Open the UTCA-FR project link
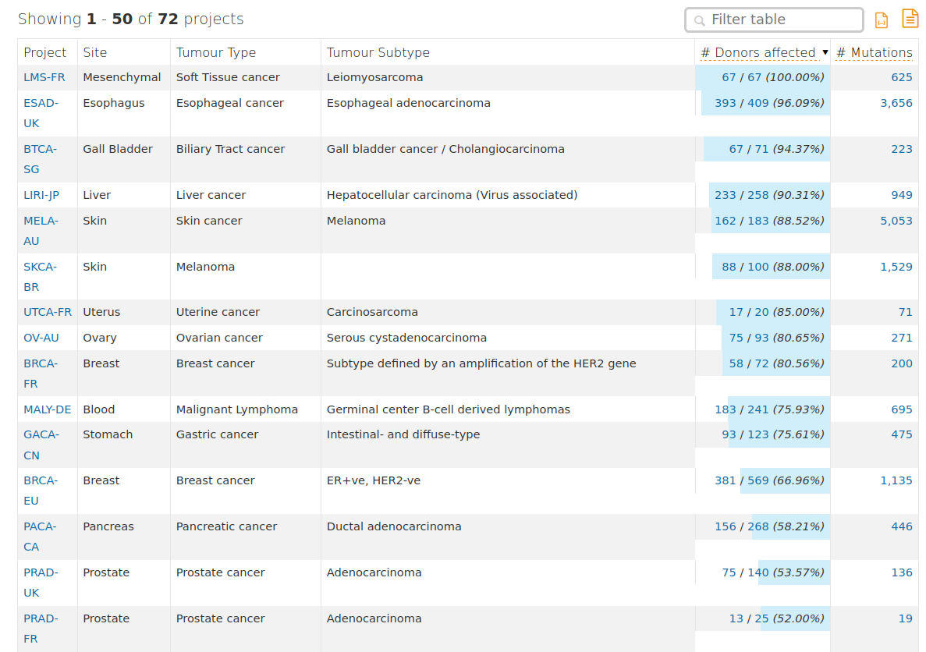This screenshot has height=652, width=926. coord(47,312)
